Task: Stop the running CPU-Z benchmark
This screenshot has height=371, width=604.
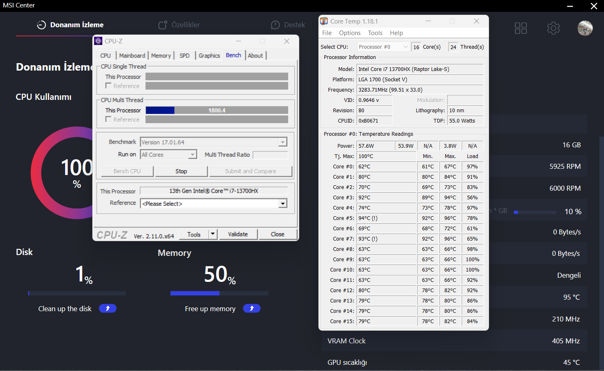Action: (x=181, y=171)
